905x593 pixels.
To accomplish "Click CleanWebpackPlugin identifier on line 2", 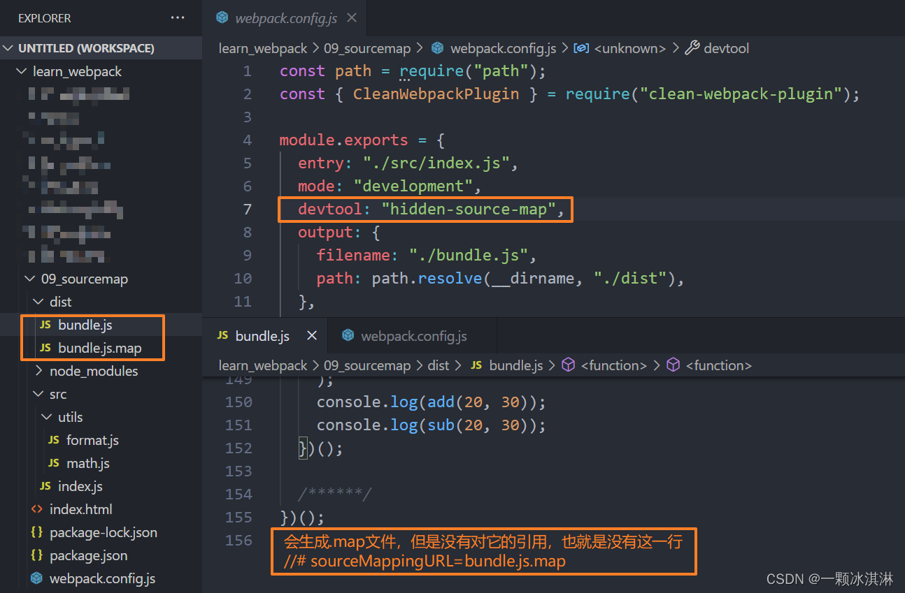I will pos(436,94).
